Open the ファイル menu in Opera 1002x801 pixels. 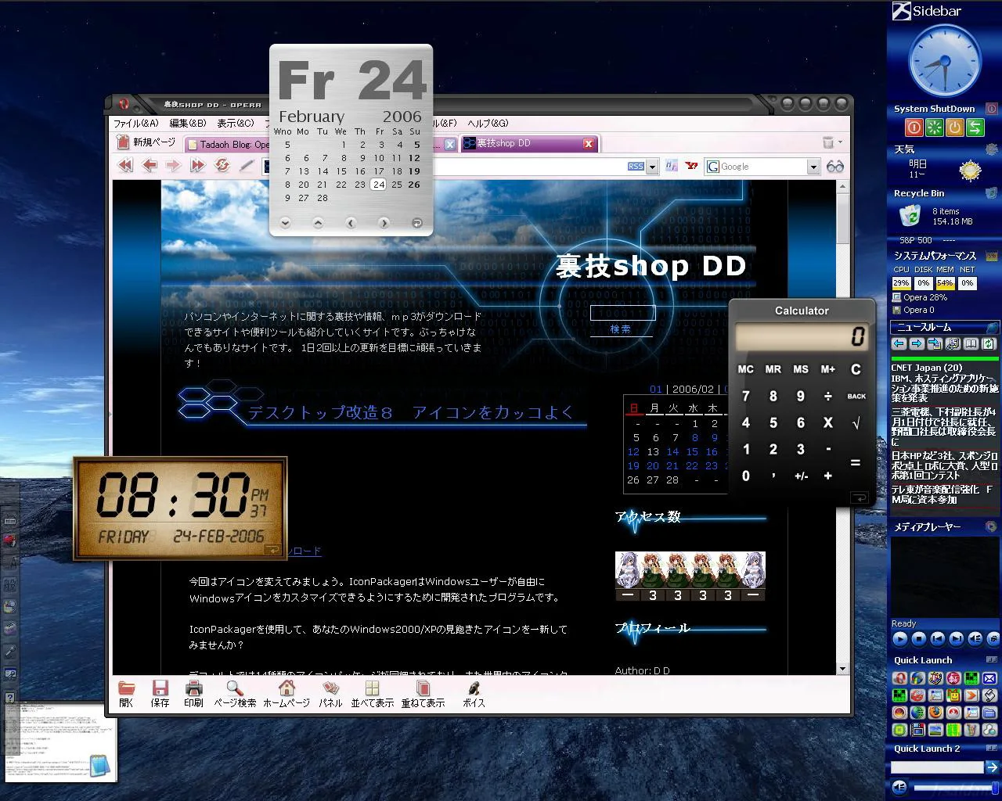[136, 123]
